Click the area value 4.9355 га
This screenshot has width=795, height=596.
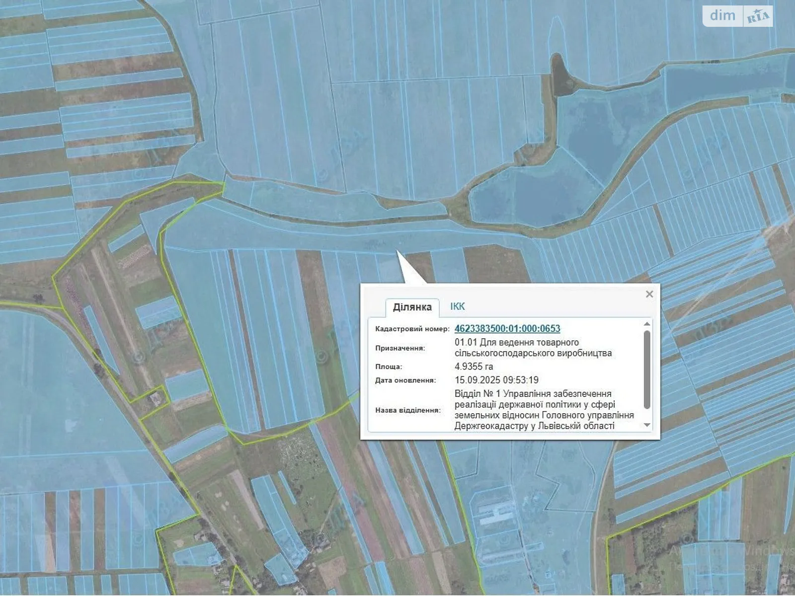(474, 367)
